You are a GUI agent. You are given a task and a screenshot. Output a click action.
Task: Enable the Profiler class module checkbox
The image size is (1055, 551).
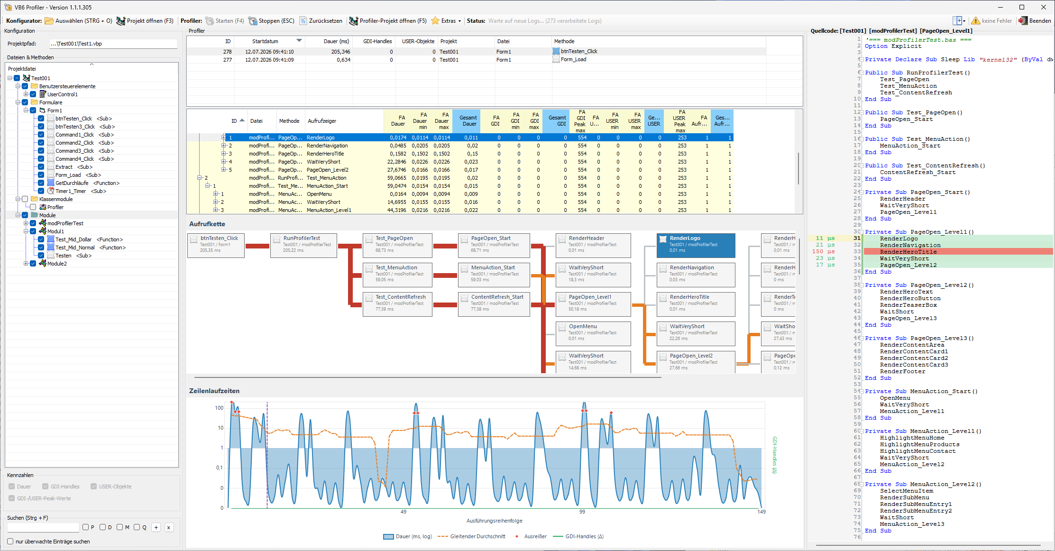coord(33,207)
